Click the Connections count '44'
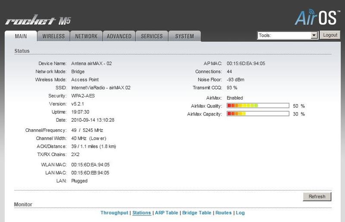 click(x=229, y=72)
